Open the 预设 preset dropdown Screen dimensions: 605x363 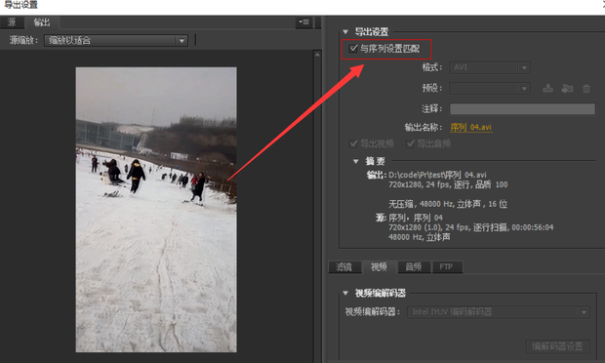490,89
